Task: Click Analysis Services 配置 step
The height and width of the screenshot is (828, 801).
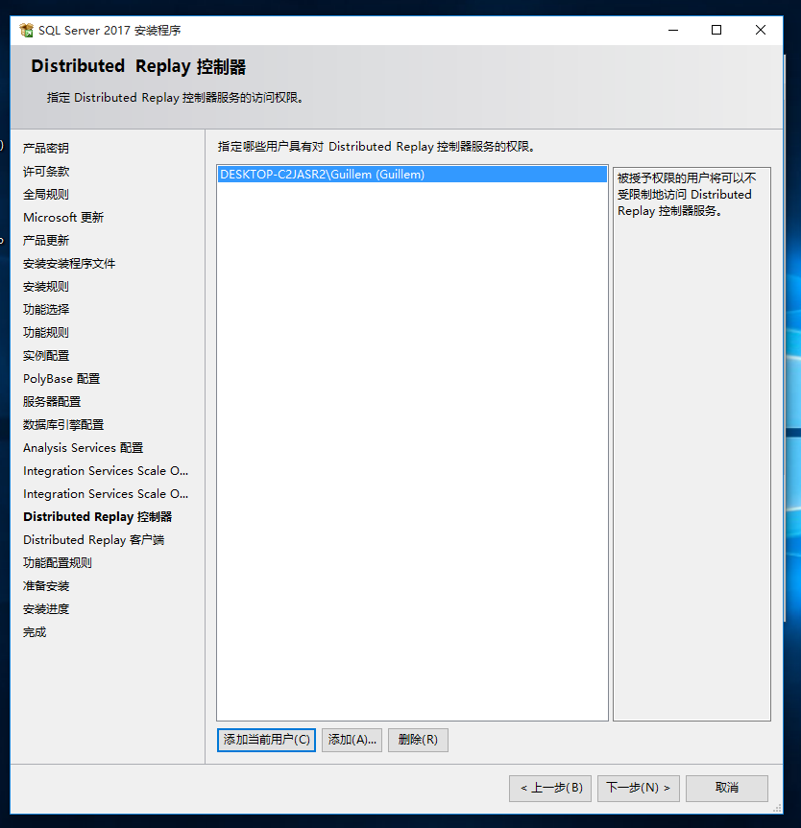Action: point(83,448)
